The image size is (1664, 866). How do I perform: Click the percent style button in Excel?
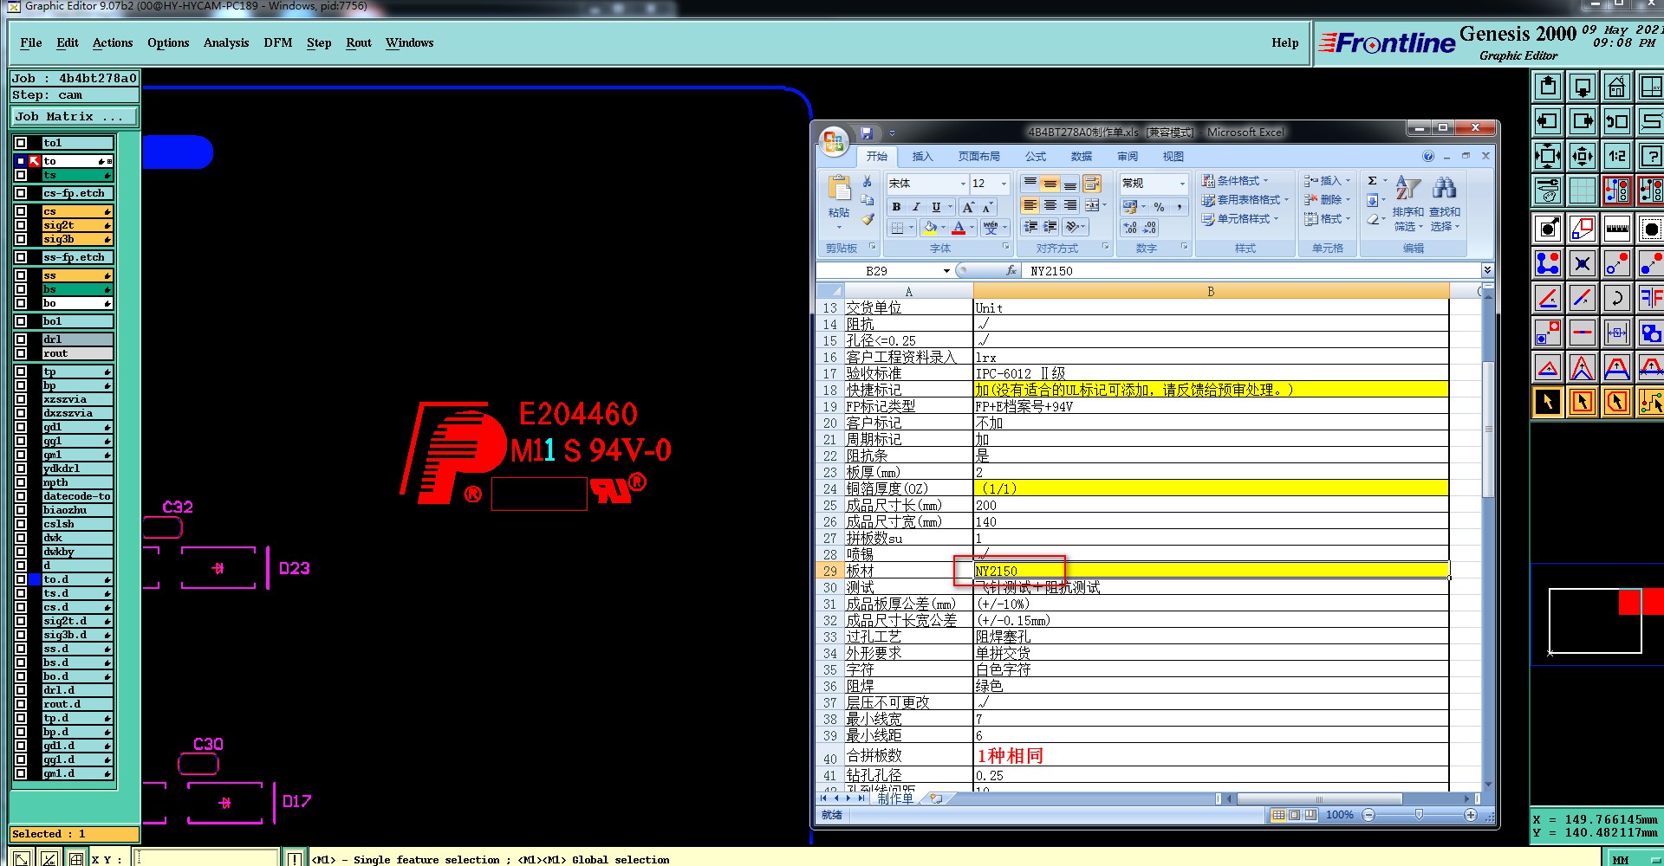click(x=1159, y=207)
